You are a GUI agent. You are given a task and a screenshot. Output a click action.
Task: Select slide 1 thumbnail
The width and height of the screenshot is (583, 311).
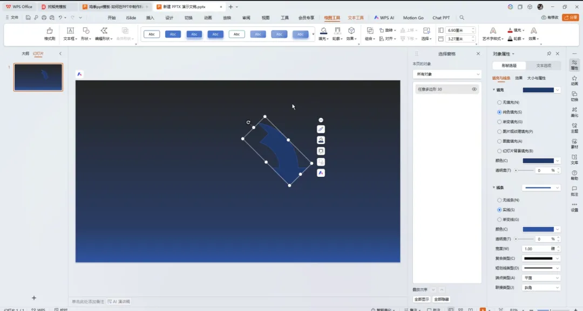(x=38, y=77)
